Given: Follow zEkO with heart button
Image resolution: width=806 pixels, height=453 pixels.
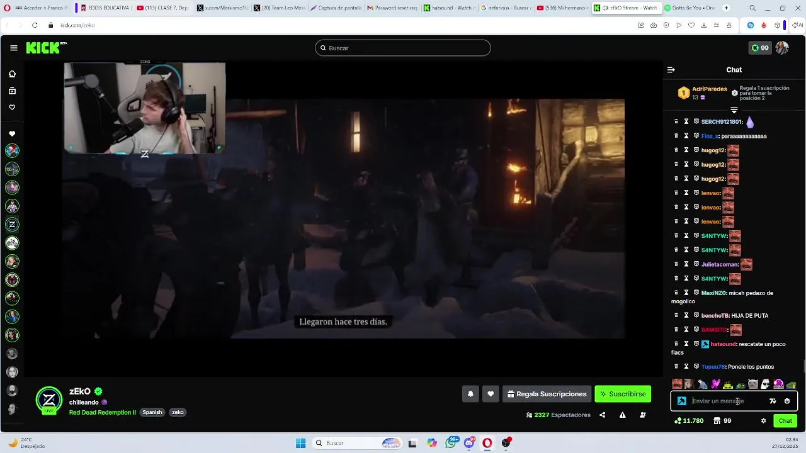Looking at the screenshot, I should pyautogui.click(x=491, y=394).
